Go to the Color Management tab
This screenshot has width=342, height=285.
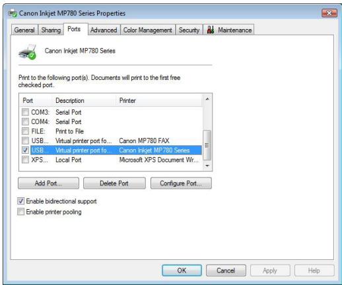tap(148, 30)
